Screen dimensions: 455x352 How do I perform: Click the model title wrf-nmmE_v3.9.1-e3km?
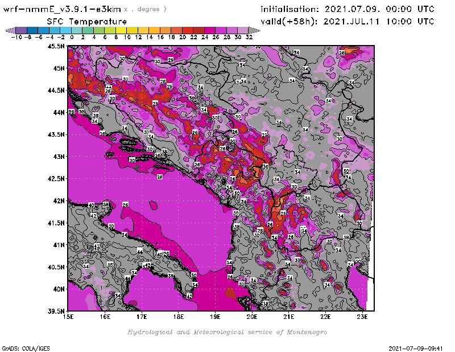(62, 9)
